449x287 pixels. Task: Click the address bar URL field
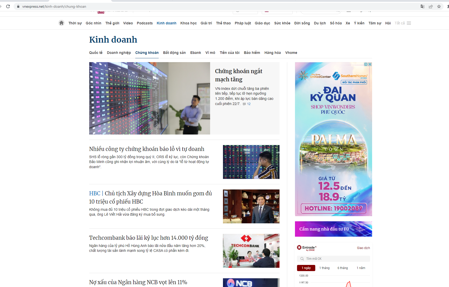[216, 6]
